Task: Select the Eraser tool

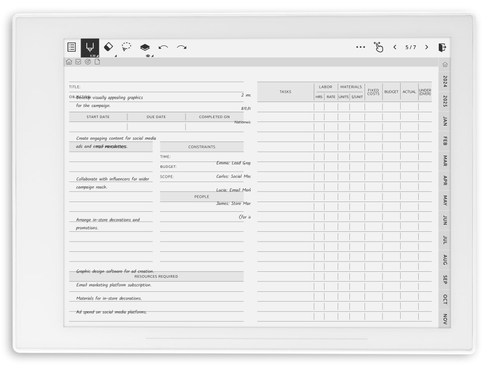Action: pos(108,46)
